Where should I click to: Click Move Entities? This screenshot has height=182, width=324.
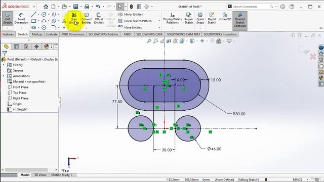[130, 27]
